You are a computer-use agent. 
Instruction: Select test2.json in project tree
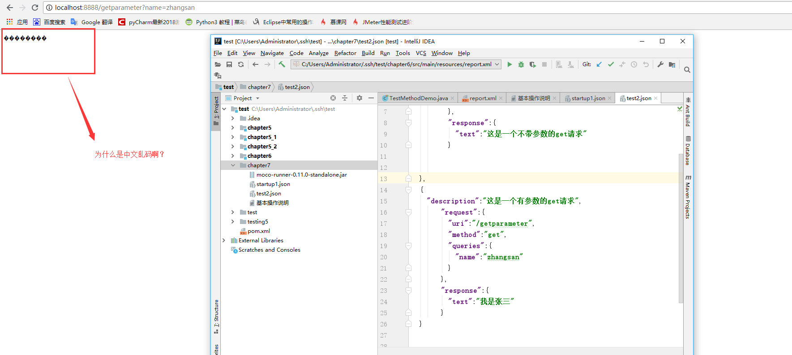(x=269, y=194)
